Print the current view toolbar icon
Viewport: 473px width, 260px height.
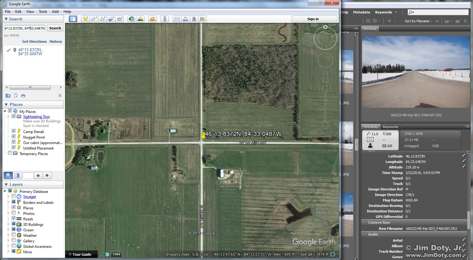(185, 19)
